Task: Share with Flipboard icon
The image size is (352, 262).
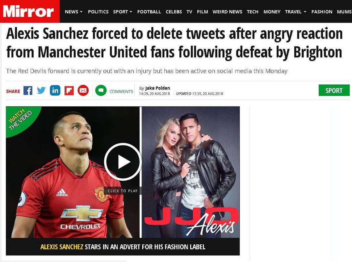Action: 69,91
